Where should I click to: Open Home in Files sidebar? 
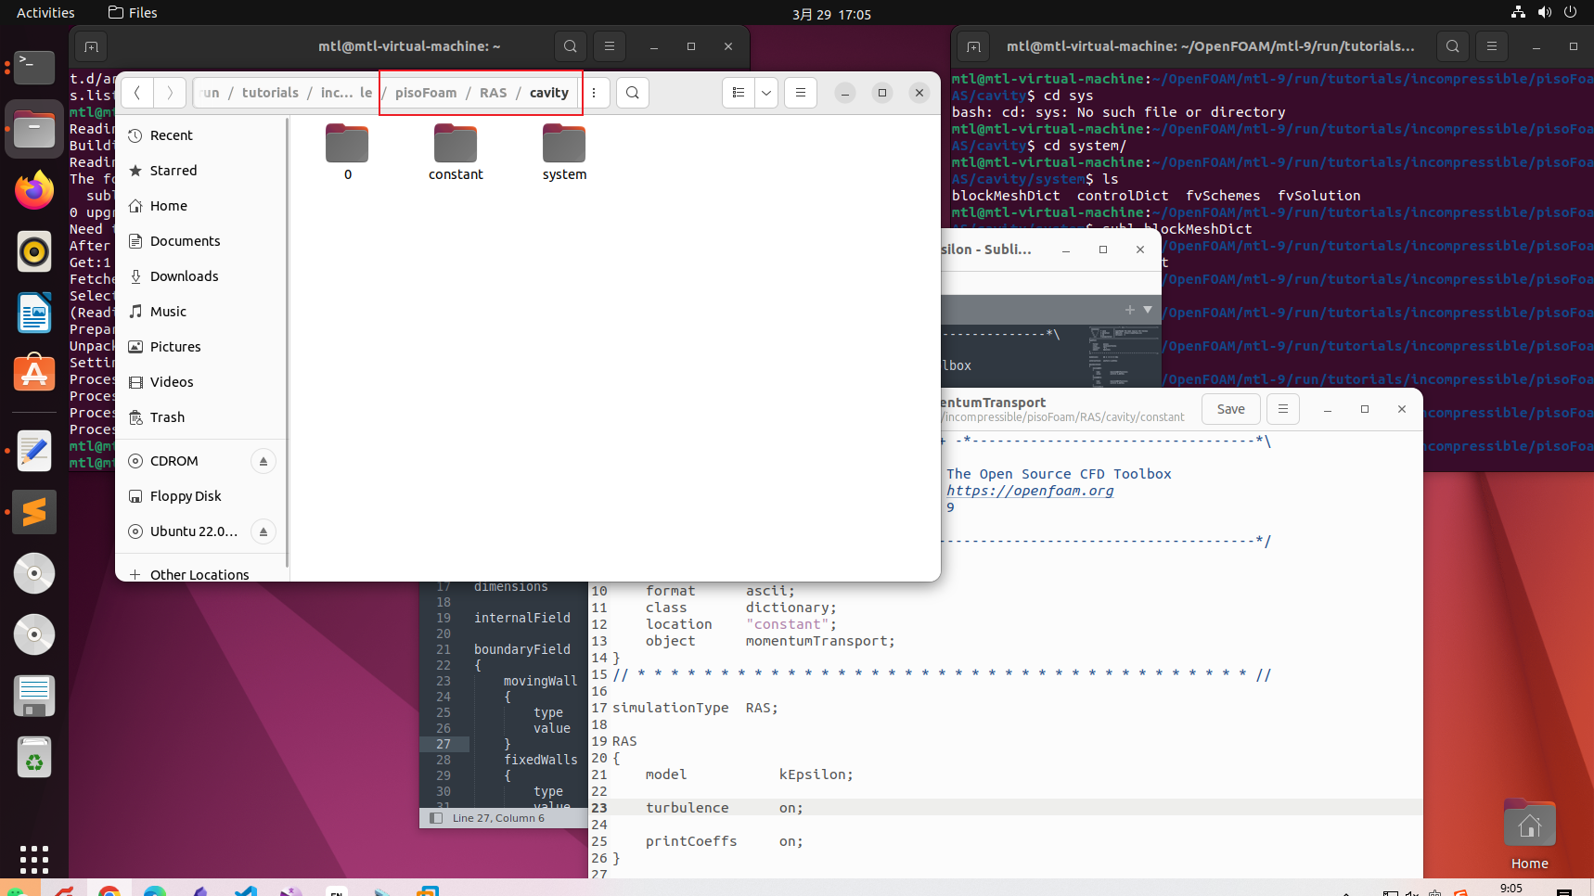coord(202,206)
